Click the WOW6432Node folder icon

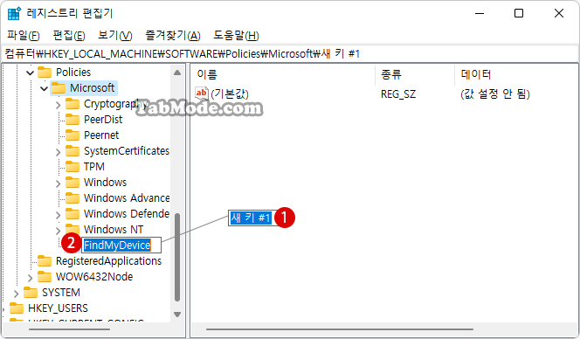coord(45,276)
